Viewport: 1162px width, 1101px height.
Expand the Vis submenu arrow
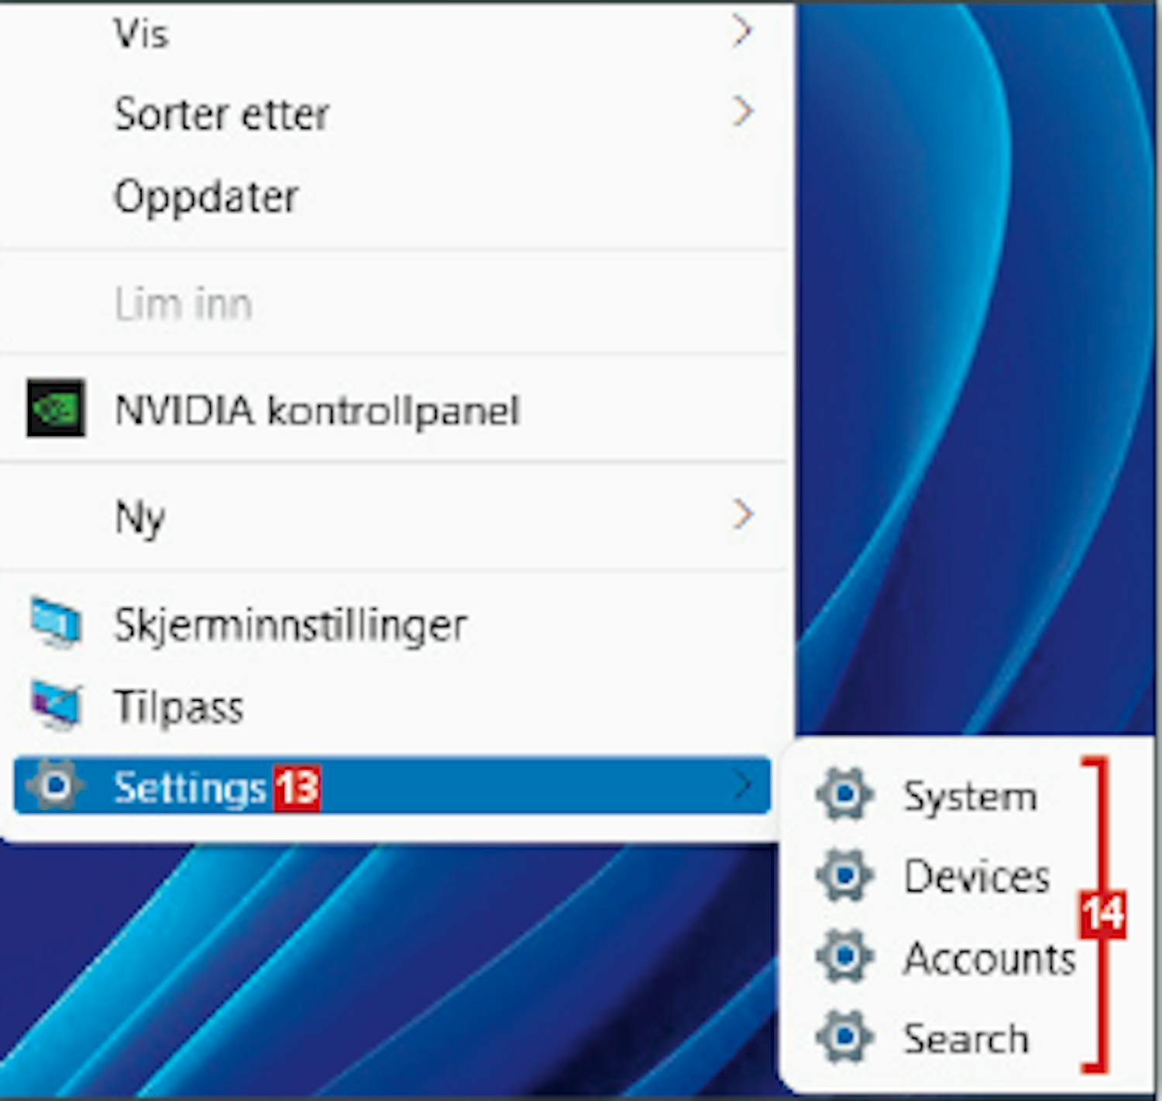coord(742,31)
